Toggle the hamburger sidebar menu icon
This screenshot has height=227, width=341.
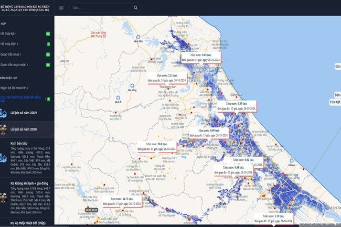pos(61,7)
